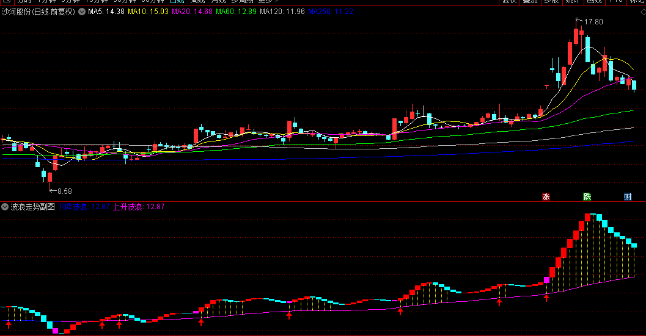This screenshot has width=646, height=336.
Task: Click the red 涨 marker icon
Action: 546,196
